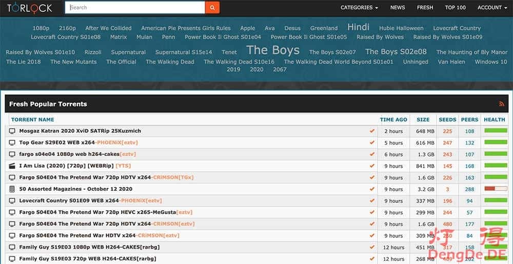
Task: Select The Boys tag link
Action: pos(273,50)
